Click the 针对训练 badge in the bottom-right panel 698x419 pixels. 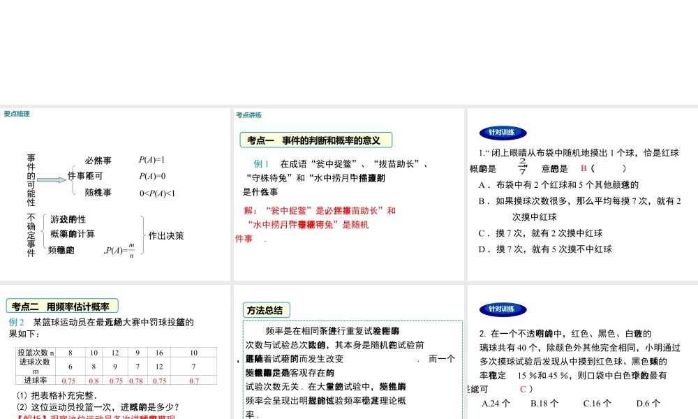(x=503, y=308)
